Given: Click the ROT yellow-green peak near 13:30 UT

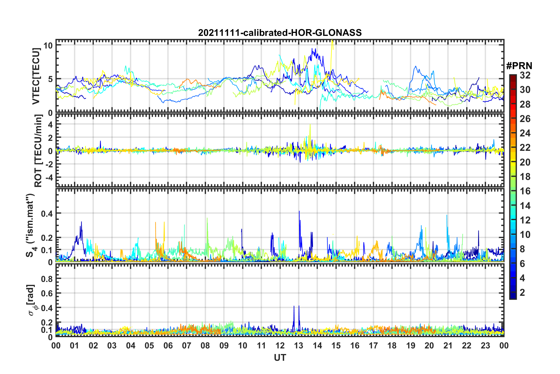Looking at the screenshot, I should [310, 131].
